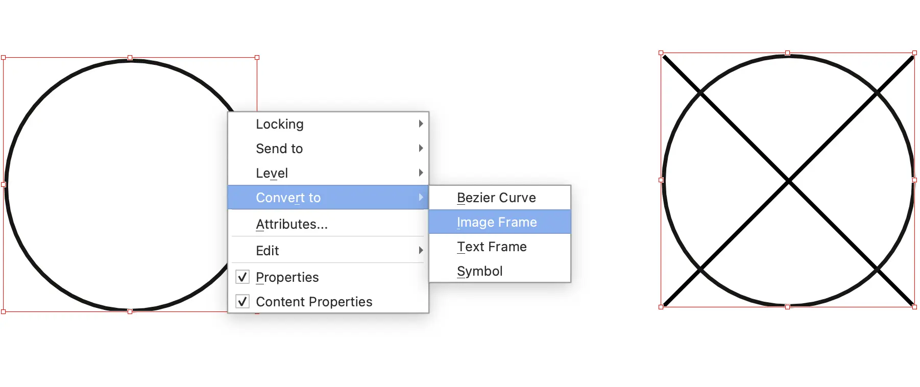Toggle the Content Properties checkbox

click(243, 302)
